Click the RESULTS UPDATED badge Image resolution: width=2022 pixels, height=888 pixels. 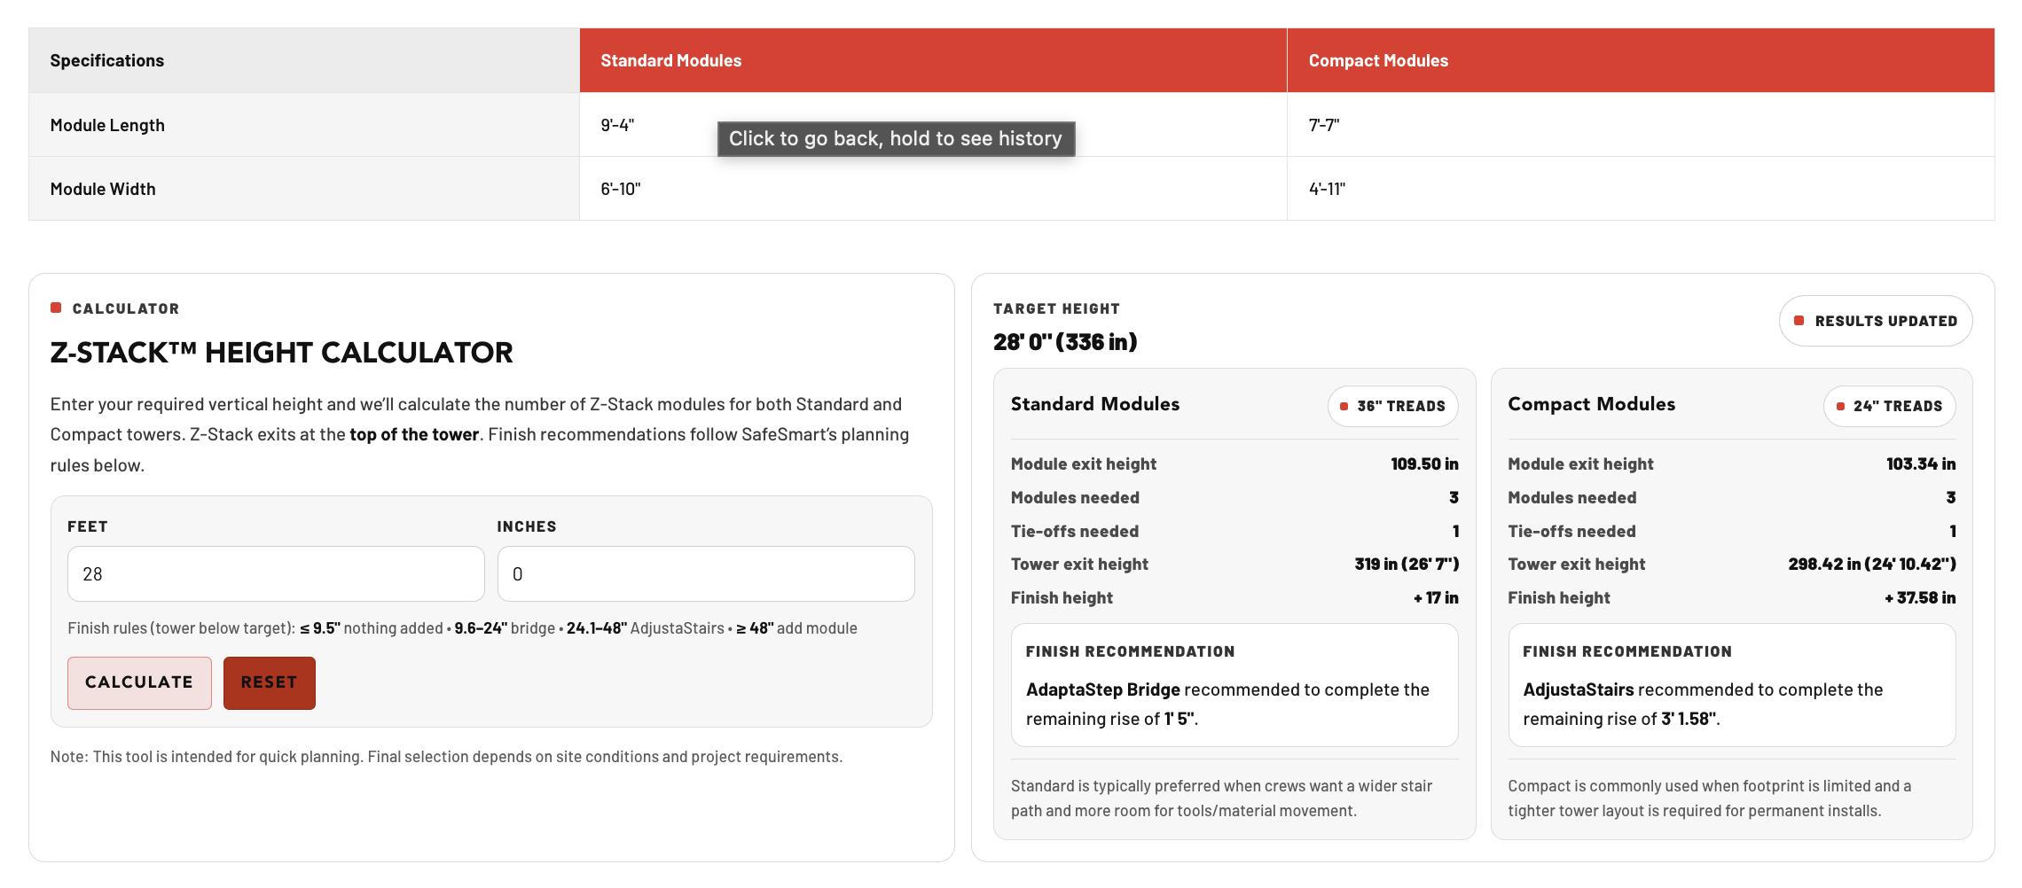point(1876,321)
